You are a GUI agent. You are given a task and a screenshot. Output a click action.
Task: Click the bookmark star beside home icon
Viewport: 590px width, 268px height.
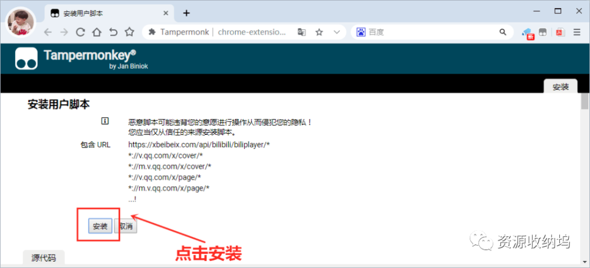[x=129, y=32]
